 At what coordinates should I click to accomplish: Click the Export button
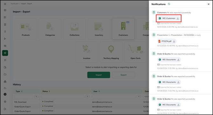(123, 75)
